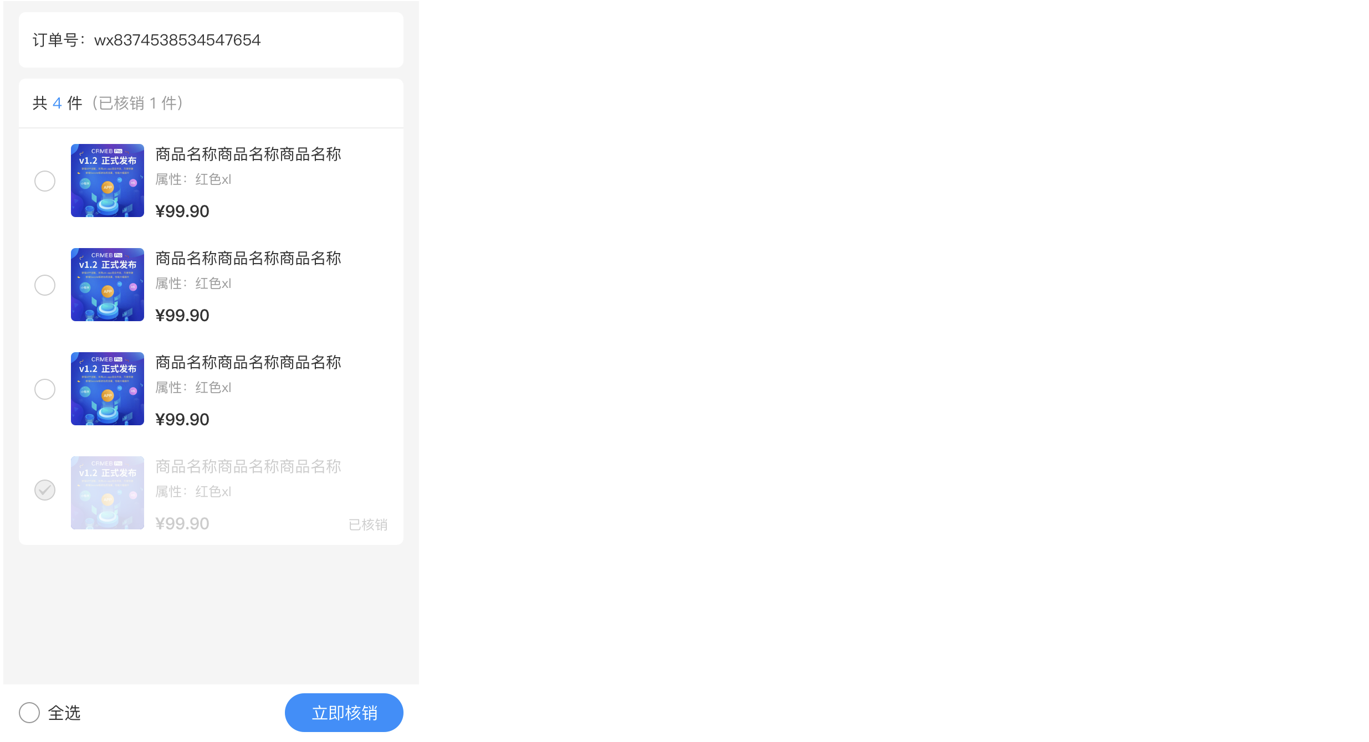The image size is (1369, 742).
Task: Open the first product thumbnail image
Action: 108,181
